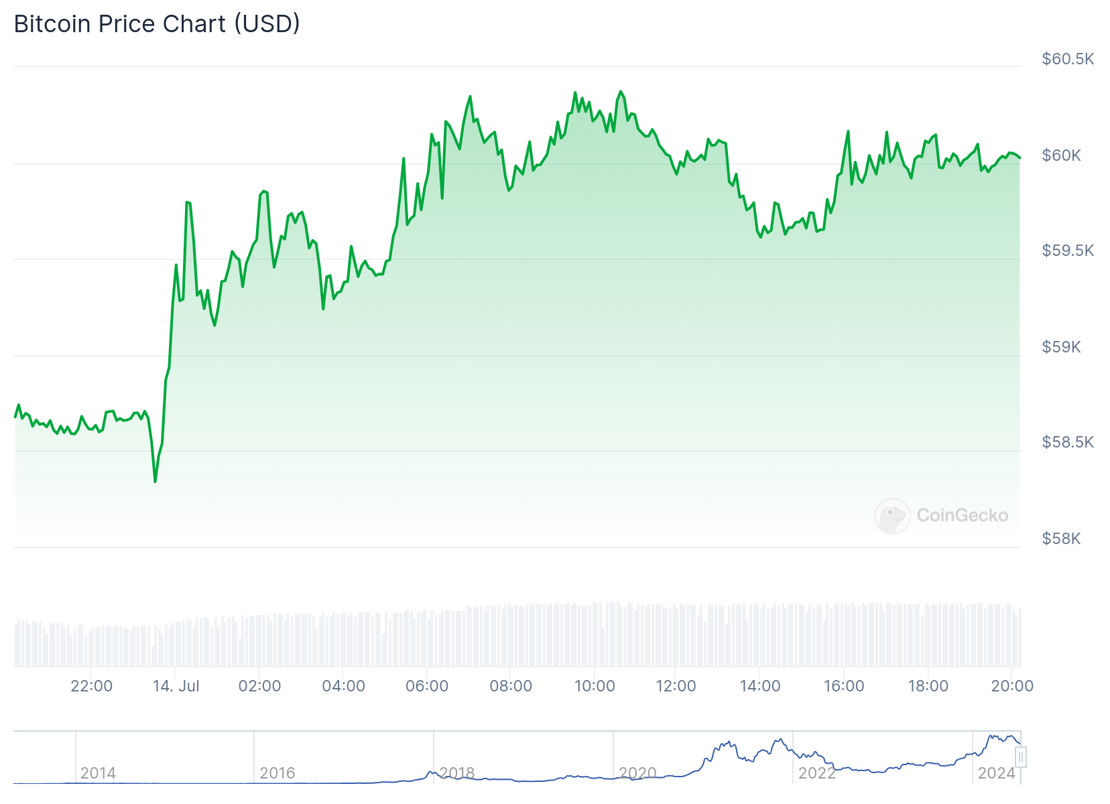Click the navigator range handle at right edge
This screenshot has height=804, width=1110.
pos(1020,757)
